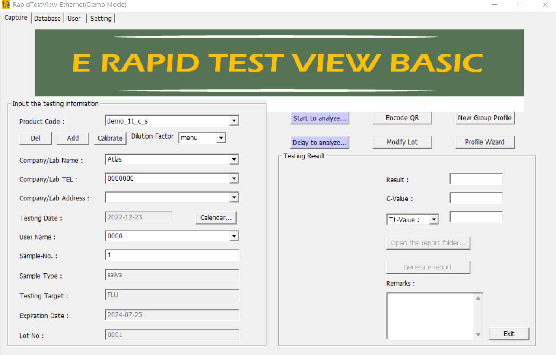Click the Testing Target FLU field
The image size is (556, 355).
[x=172, y=295]
